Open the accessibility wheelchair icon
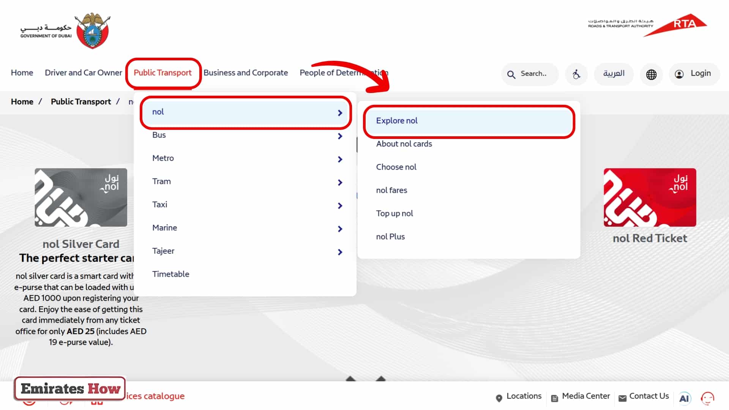Screen dimensions: 729x410 pos(576,74)
